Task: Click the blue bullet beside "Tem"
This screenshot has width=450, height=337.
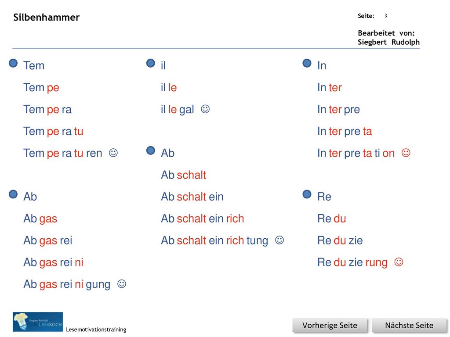Action: pos(13,63)
